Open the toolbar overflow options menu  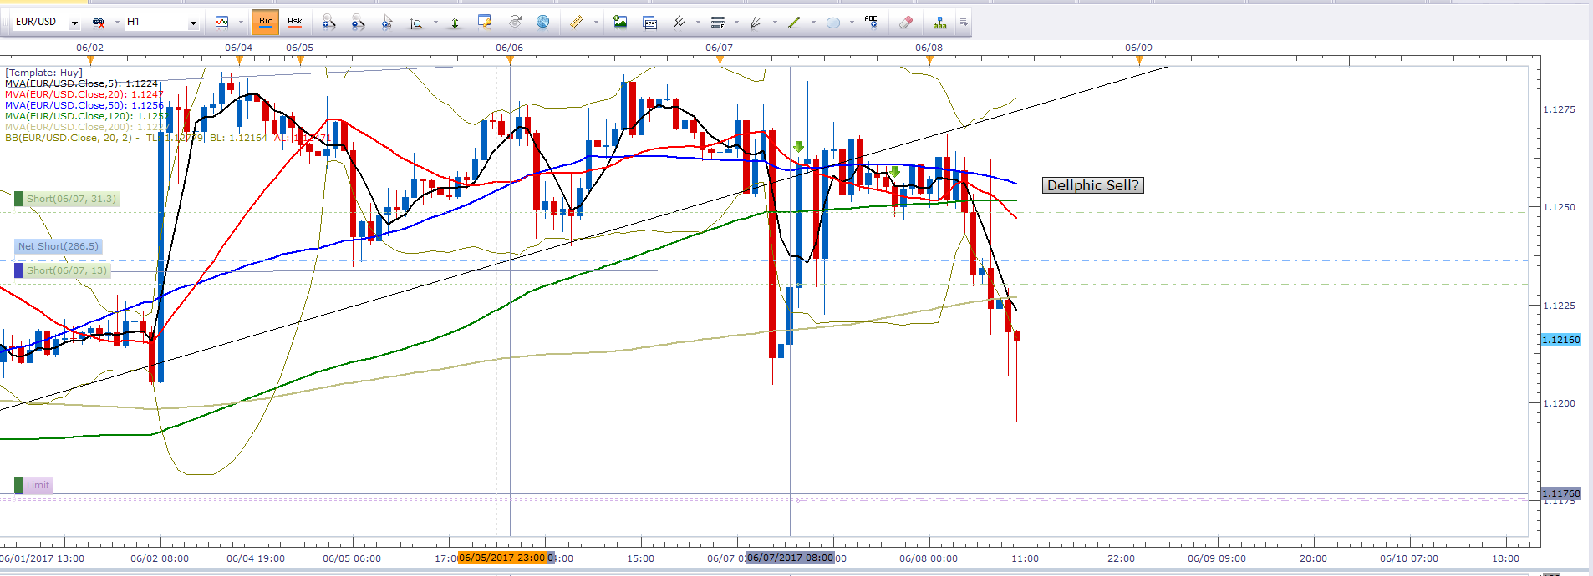[964, 23]
